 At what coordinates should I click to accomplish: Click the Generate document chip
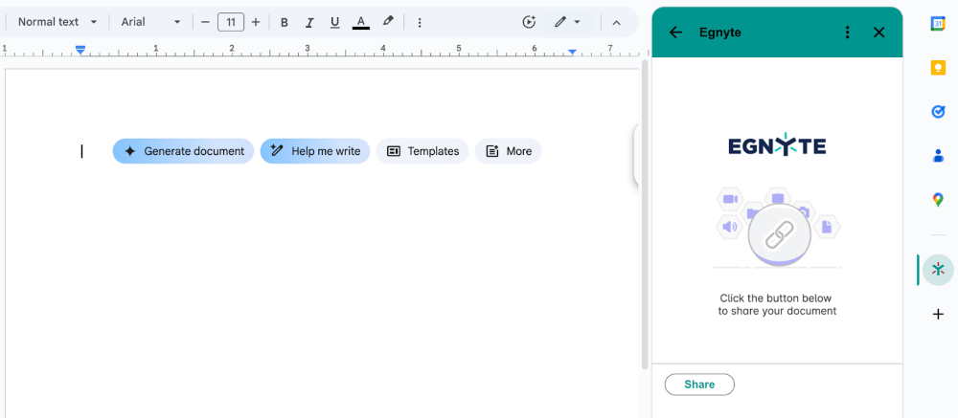pos(183,151)
